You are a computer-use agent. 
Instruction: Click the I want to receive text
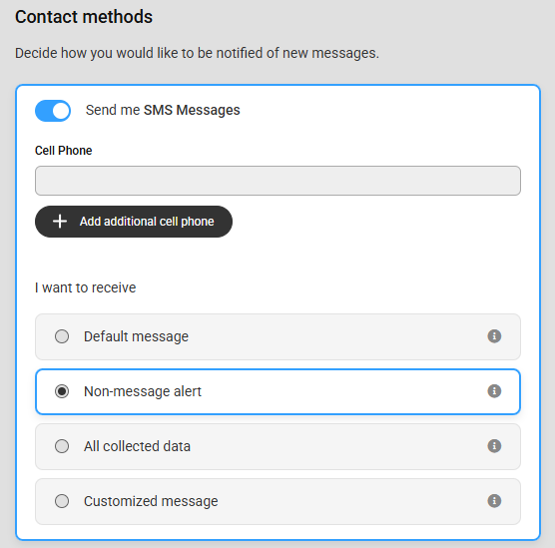coord(85,287)
